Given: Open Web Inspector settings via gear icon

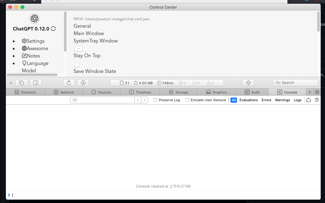Looking at the screenshot, I should pos(317,92).
